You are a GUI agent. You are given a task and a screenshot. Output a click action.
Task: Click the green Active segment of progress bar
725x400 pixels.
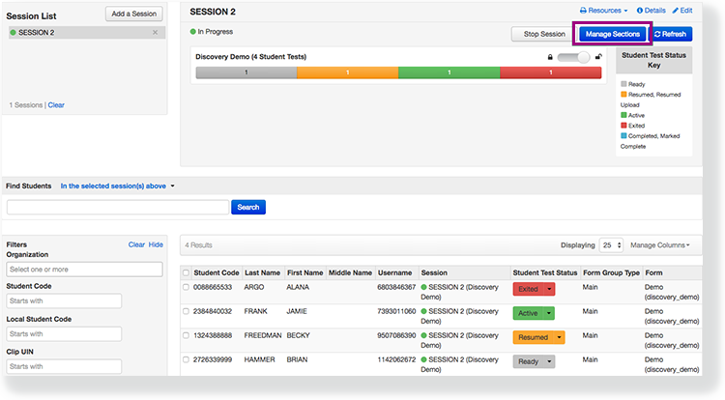[x=449, y=72]
